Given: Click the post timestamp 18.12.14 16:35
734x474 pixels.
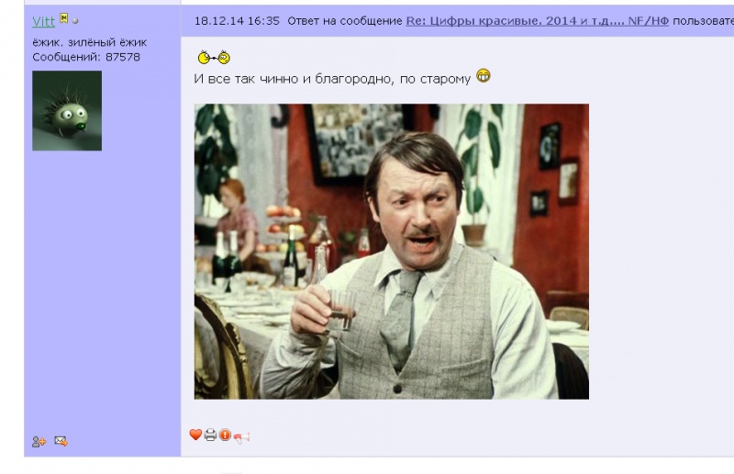Looking at the screenshot, I should point(237,20).
